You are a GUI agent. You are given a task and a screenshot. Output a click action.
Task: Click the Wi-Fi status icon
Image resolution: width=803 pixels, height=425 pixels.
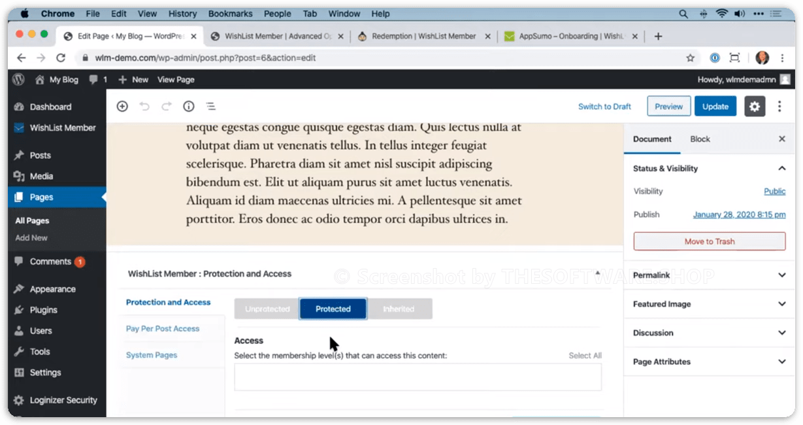(x=722, y=14)
